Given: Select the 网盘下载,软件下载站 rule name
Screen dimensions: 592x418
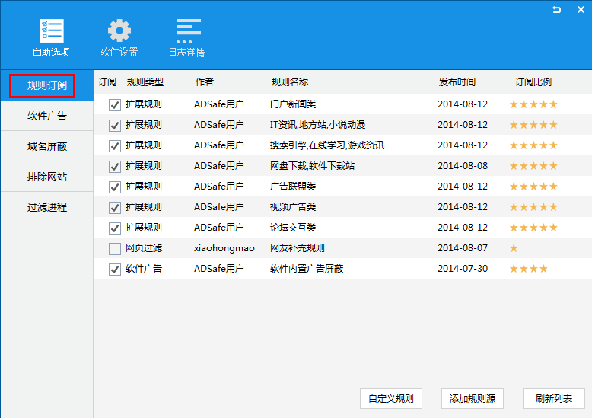Looking at the screenshot, I should click(312, 165).
